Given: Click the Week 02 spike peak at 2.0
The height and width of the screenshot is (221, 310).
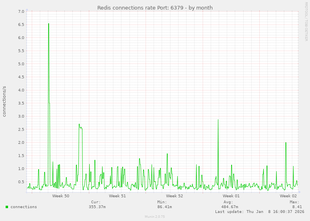Looking at the screenshot, I should tap(286, 143).
